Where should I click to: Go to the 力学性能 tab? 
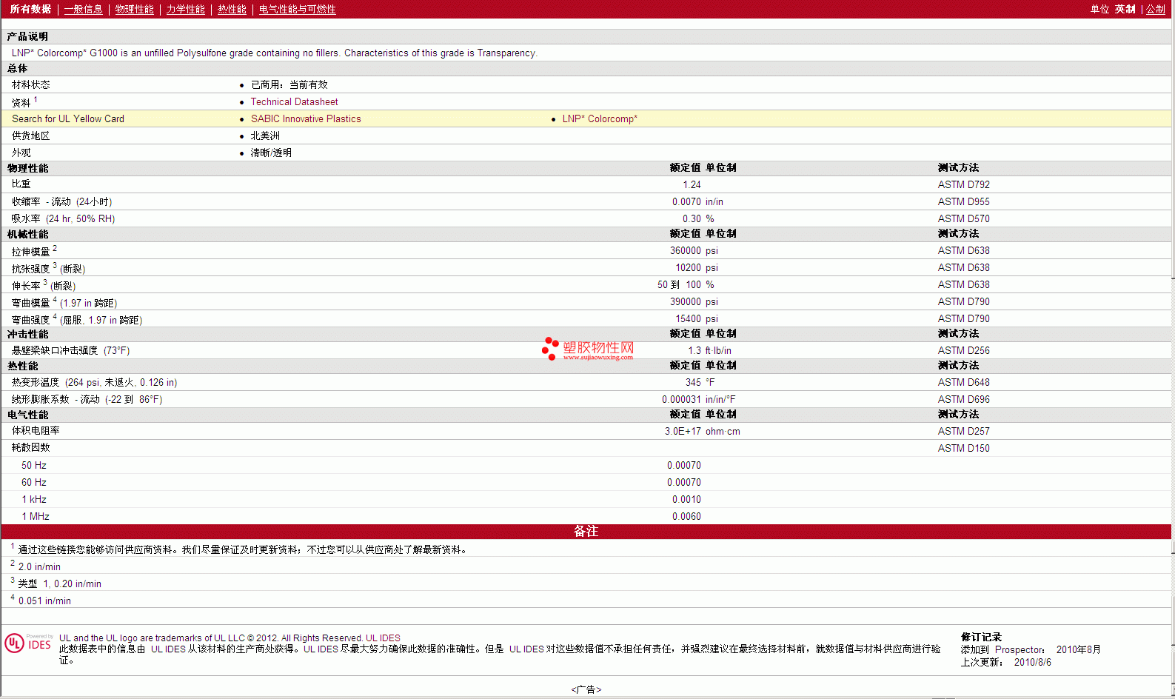pos(185,9)
